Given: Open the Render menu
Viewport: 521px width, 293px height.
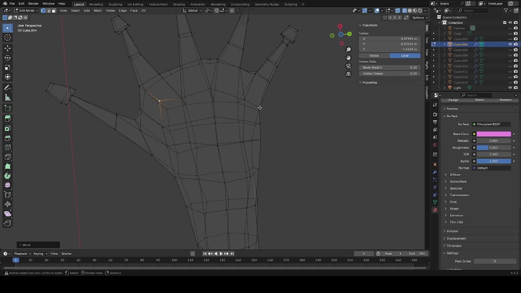Looking at the screenshot, I should [33, 4].
